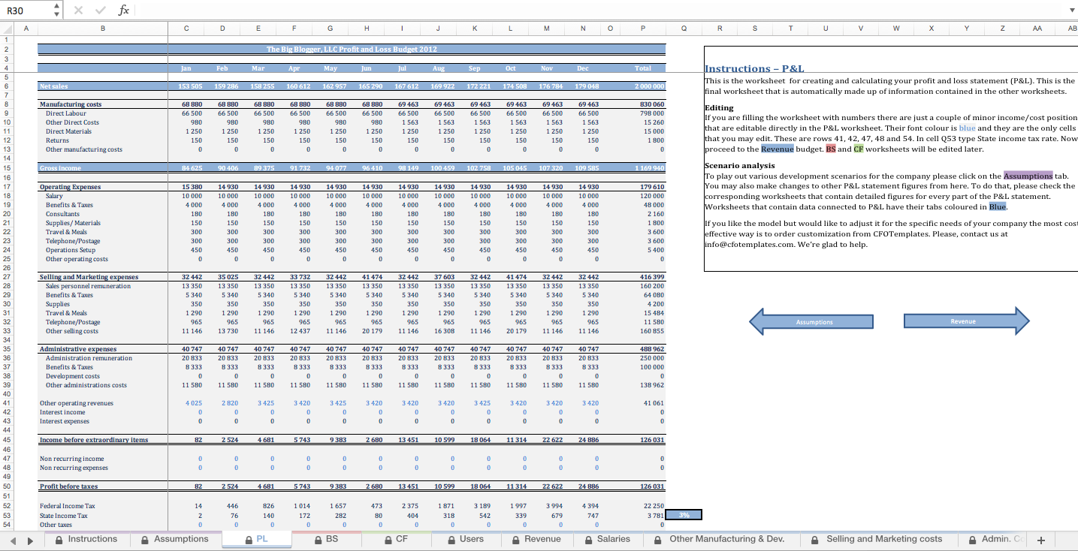1078x551 pixels.
Task: Select row 30 header
Action: coord(6,304)
